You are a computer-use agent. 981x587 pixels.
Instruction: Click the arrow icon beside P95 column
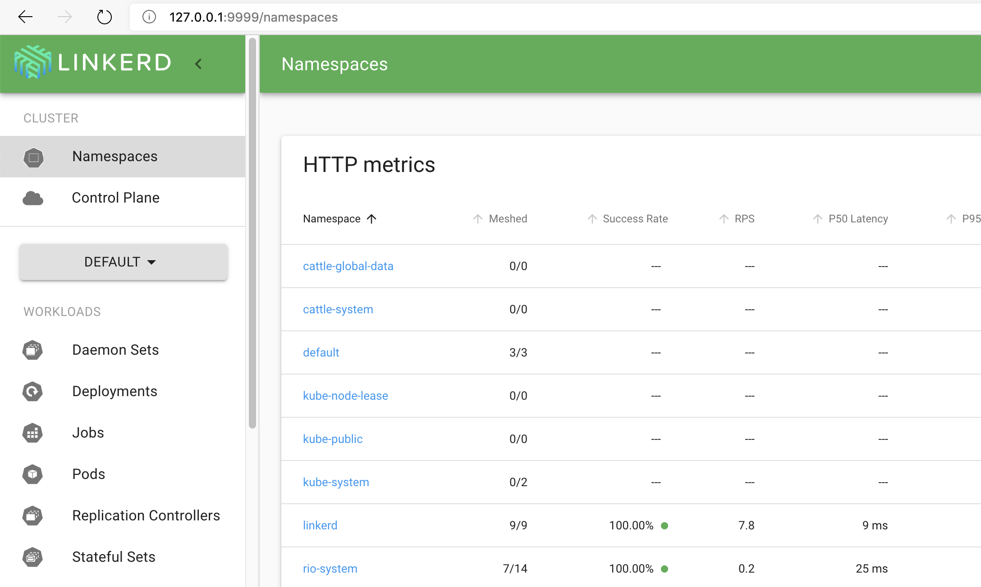click(x=951, y=219)
